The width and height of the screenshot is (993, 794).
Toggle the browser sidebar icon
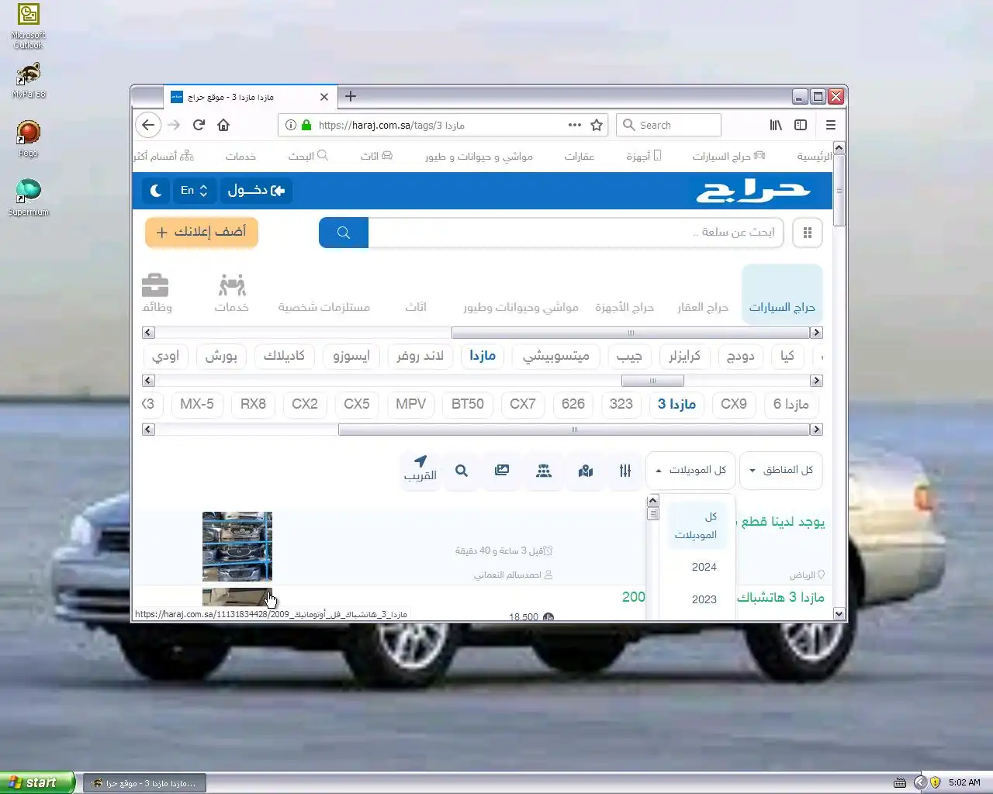point(801,125)
